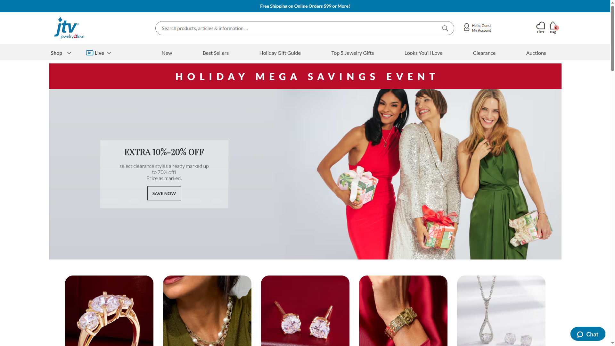Click the search magnifier icon
This screenshot has width=615, height=346.
coord(445,28)
